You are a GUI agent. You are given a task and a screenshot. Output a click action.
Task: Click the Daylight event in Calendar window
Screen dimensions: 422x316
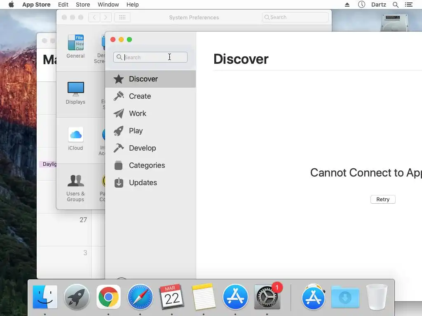(48, 164)
